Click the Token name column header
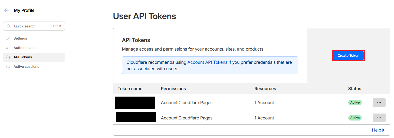The image size is (394, 138). [x=130, y=89]
